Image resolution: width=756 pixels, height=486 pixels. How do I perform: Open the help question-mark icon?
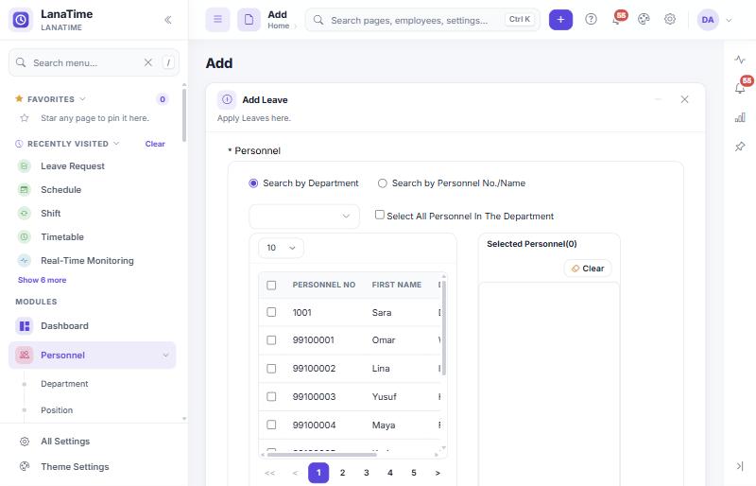point(591,19)
